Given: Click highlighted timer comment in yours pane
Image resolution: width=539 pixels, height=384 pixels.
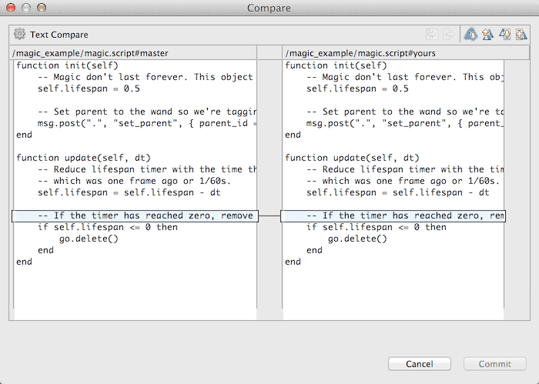Looking at the screenshot, I should (x=393, y=216).
